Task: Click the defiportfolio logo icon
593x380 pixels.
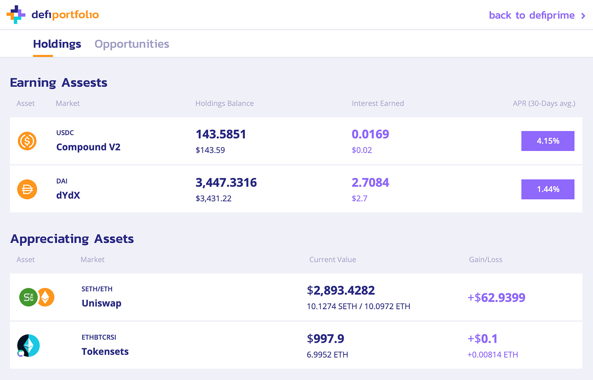Action: [x=16, y=15]
